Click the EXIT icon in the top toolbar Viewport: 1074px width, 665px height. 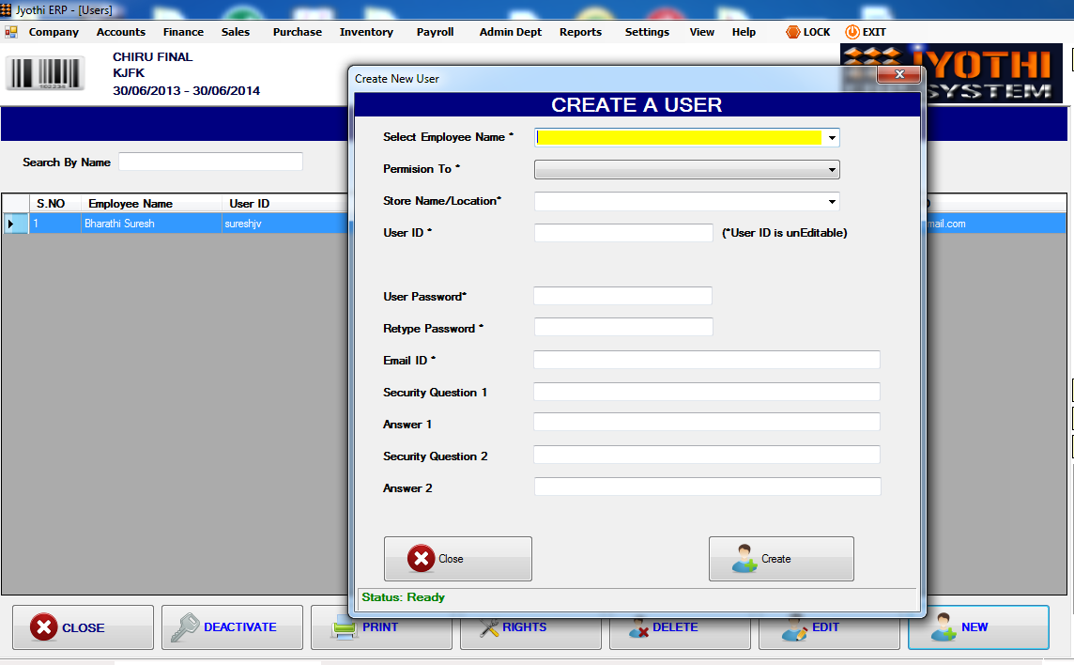[x=852, y=31]
